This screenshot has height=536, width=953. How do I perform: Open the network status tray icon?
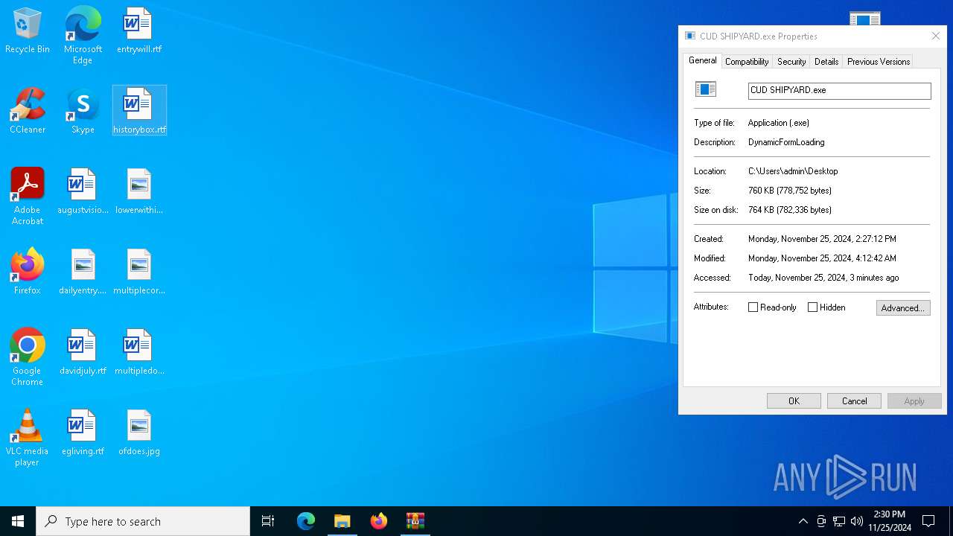(839, 521)
